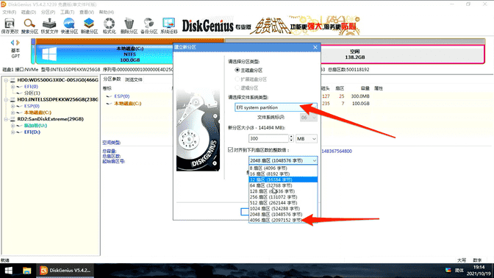
Task: Choose 512 扇区 (262144 字节) alignment option
Action: pyautogui.click(x=283, y=203)
